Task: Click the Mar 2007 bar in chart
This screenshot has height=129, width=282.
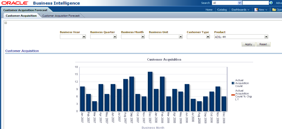Action: [x=95, y=106]
